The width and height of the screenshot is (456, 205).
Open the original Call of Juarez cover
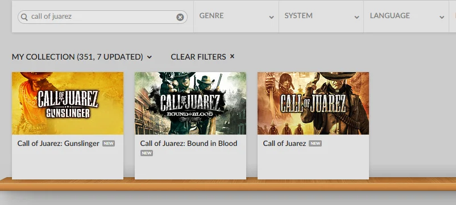click(313, 103)
